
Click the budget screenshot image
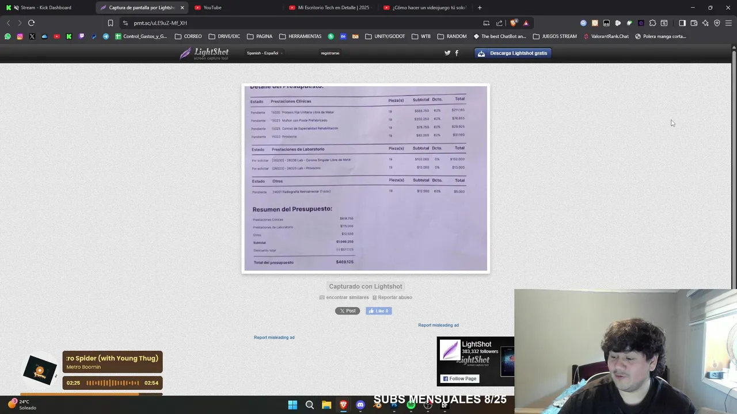tap(366, 178)
